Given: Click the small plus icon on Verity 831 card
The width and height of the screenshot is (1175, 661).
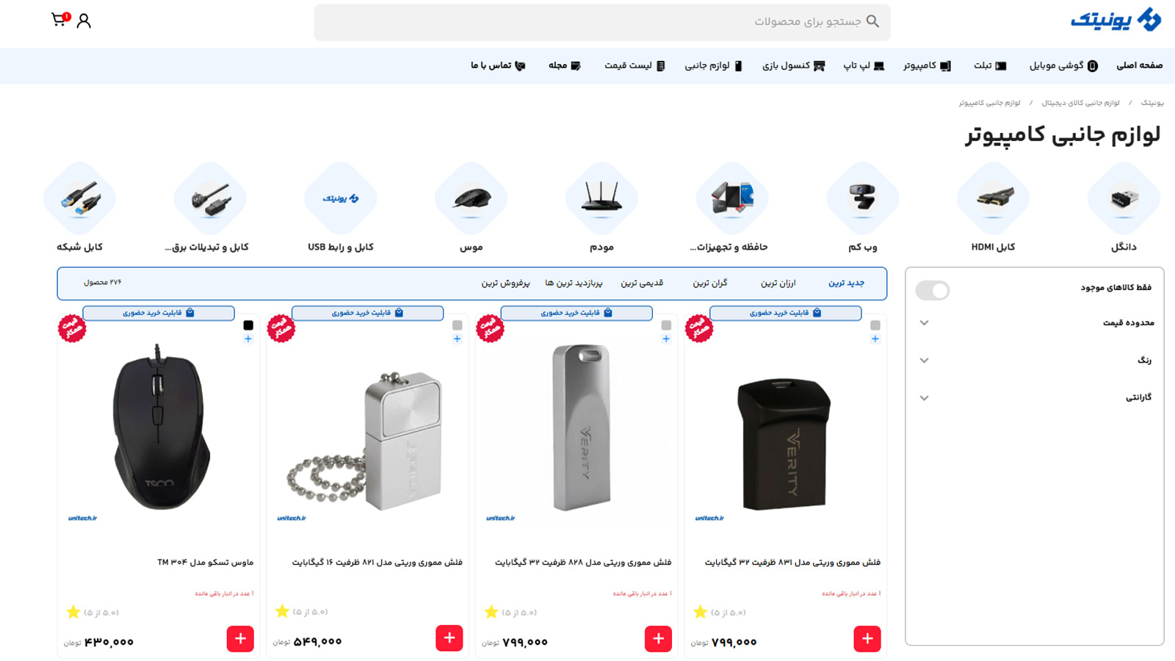Looking at the screenshot, I should [875, 339].
